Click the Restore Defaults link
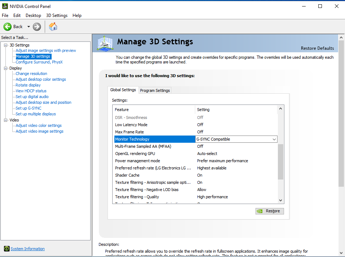 317,48
